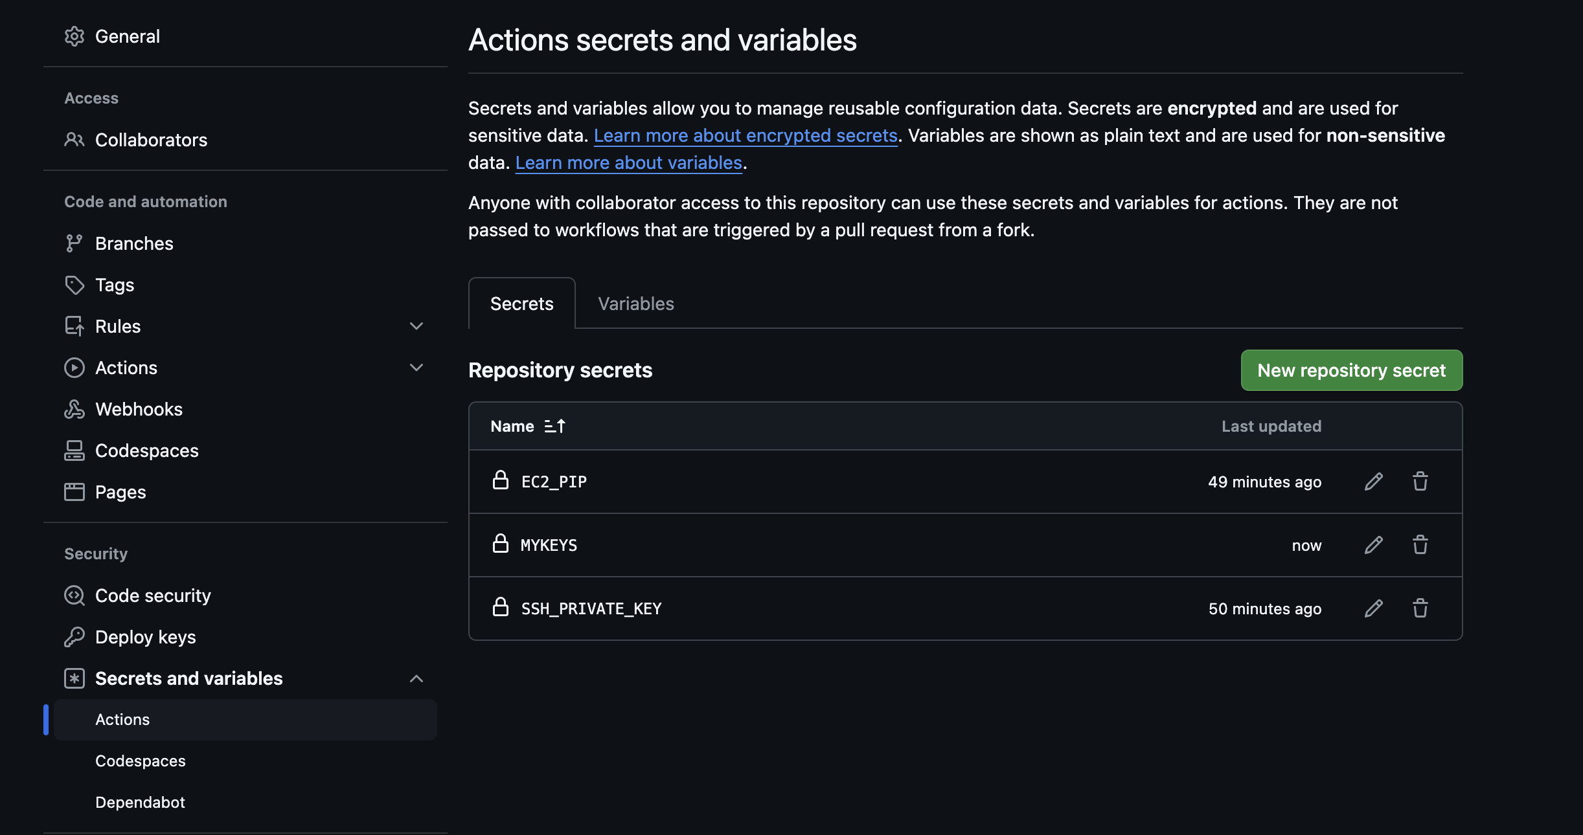This screenshot has width=1583, height=835.
Task: Open Learn more about encrypted secrets link
Action: click(x=745, y=135)
